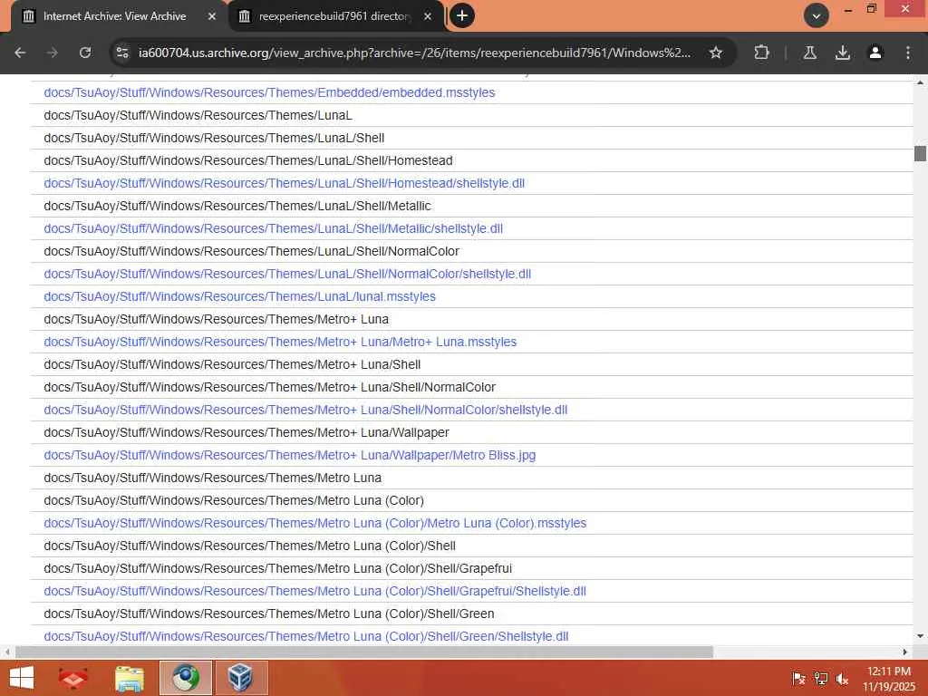Close the Internet Archive: View Archive tab
928x696 pixels.
pos(212,16)
